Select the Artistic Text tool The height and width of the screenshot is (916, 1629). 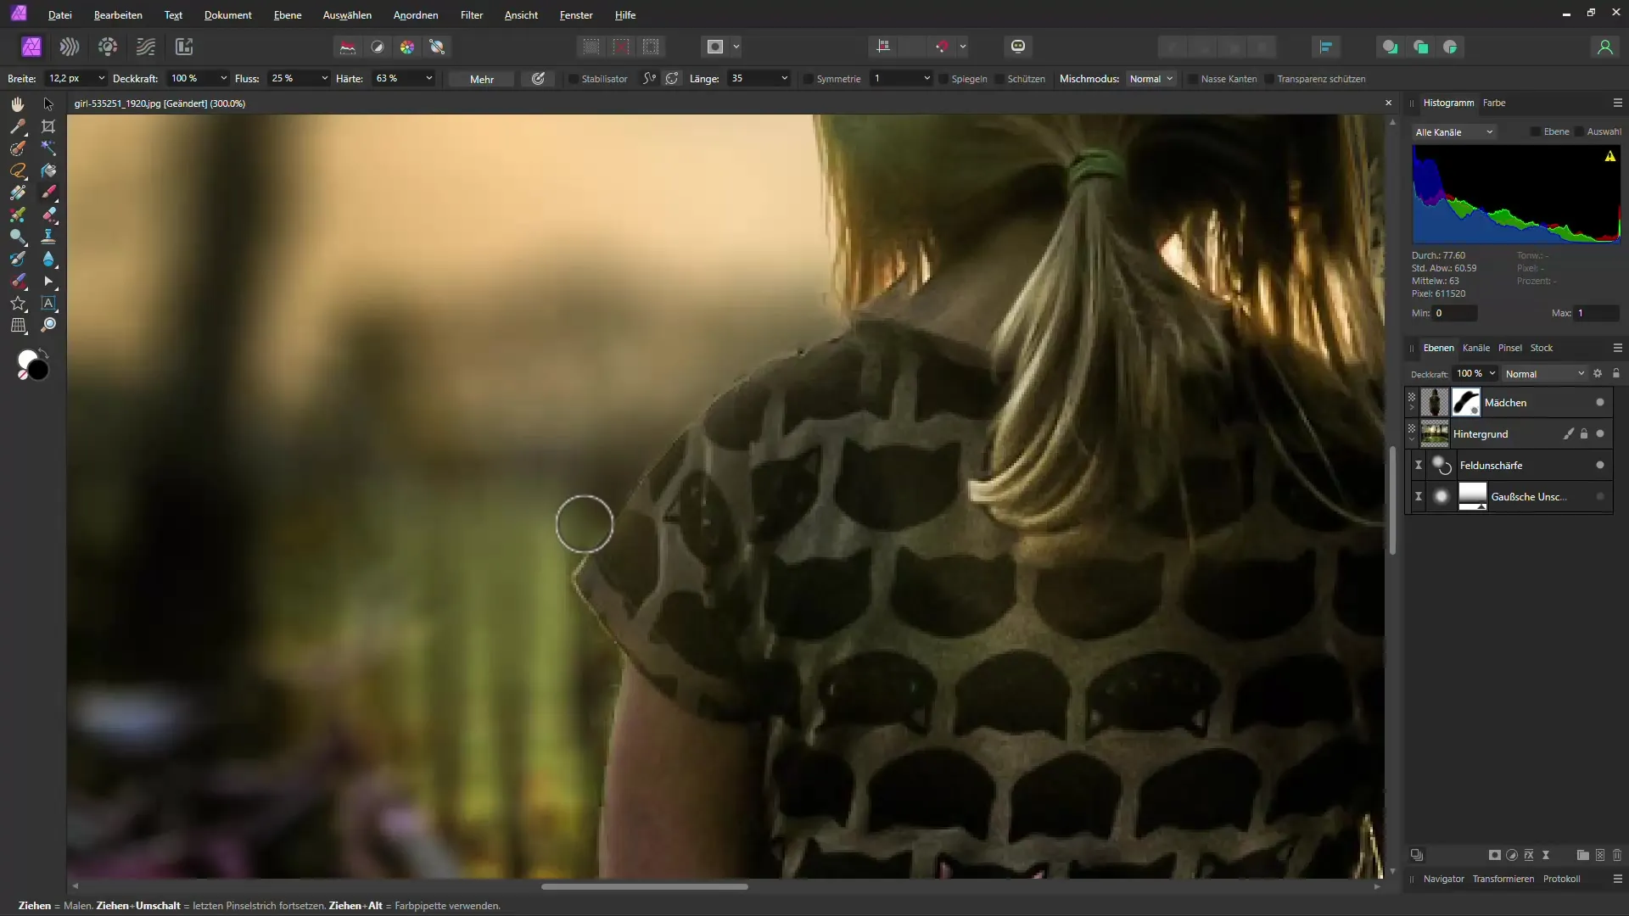click(x=48, y=303)
